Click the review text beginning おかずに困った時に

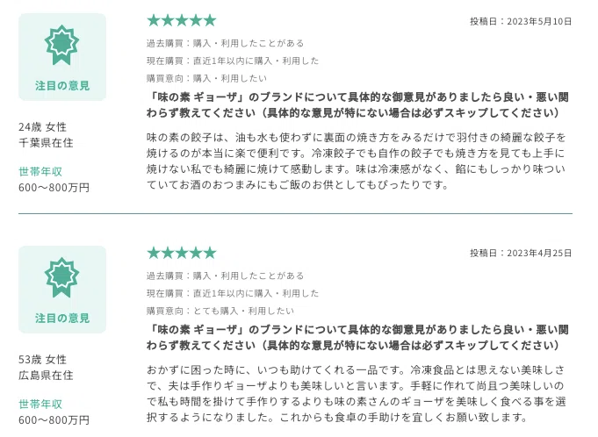(357, 394)
